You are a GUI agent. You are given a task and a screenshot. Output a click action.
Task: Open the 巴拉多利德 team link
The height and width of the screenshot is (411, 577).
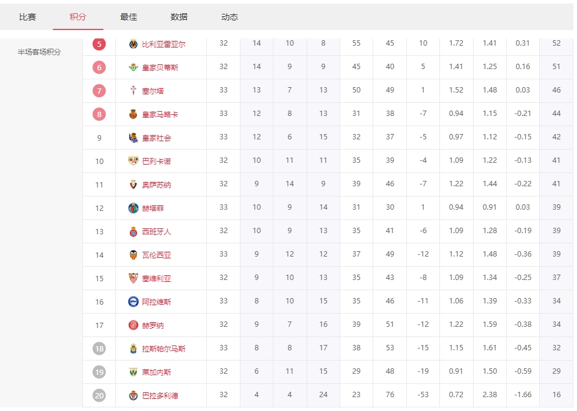click(x=160, y=395)
